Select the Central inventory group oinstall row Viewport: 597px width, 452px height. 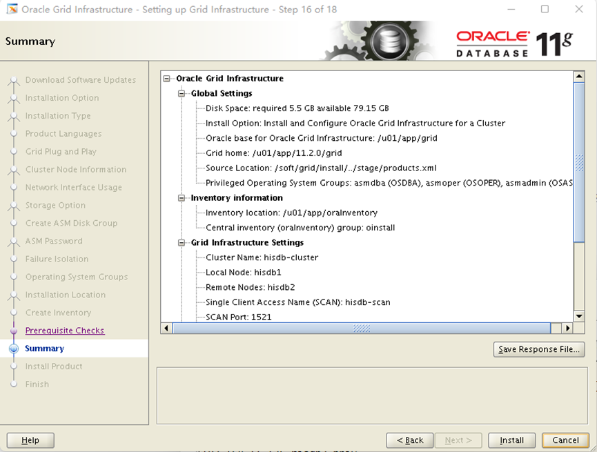(x=300, y=227)
